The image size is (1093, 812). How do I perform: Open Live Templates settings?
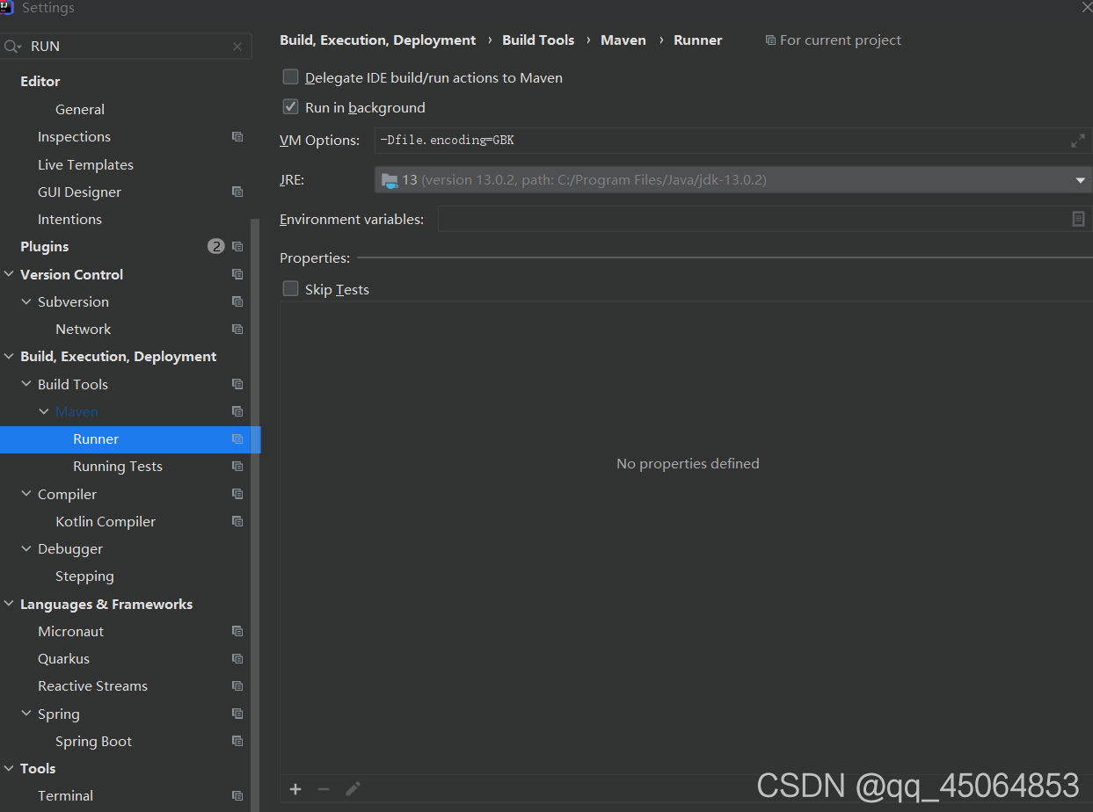pos(85,164)
